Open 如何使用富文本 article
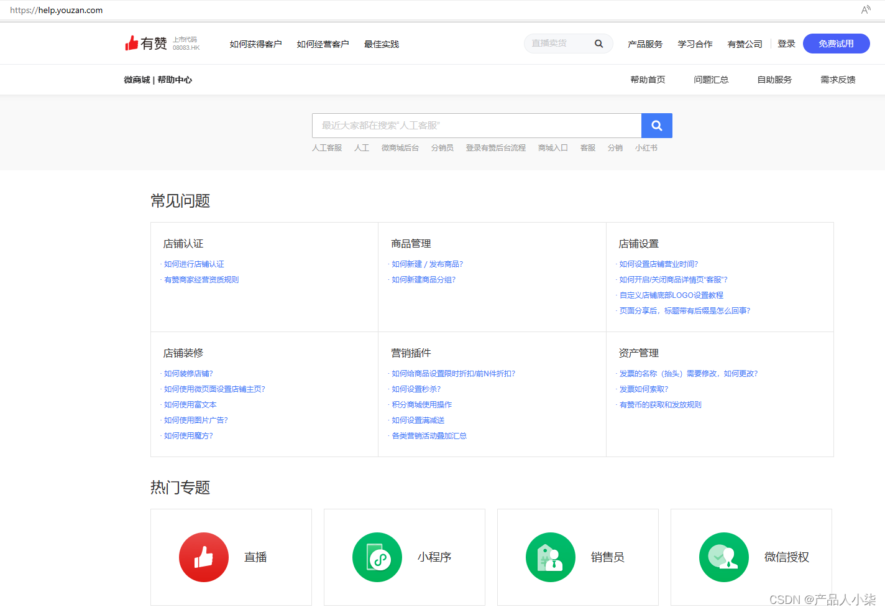 point(190,405)
